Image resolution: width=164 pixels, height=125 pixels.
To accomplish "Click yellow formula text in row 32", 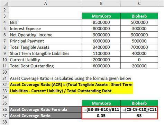I will click(x=71, y=85).
